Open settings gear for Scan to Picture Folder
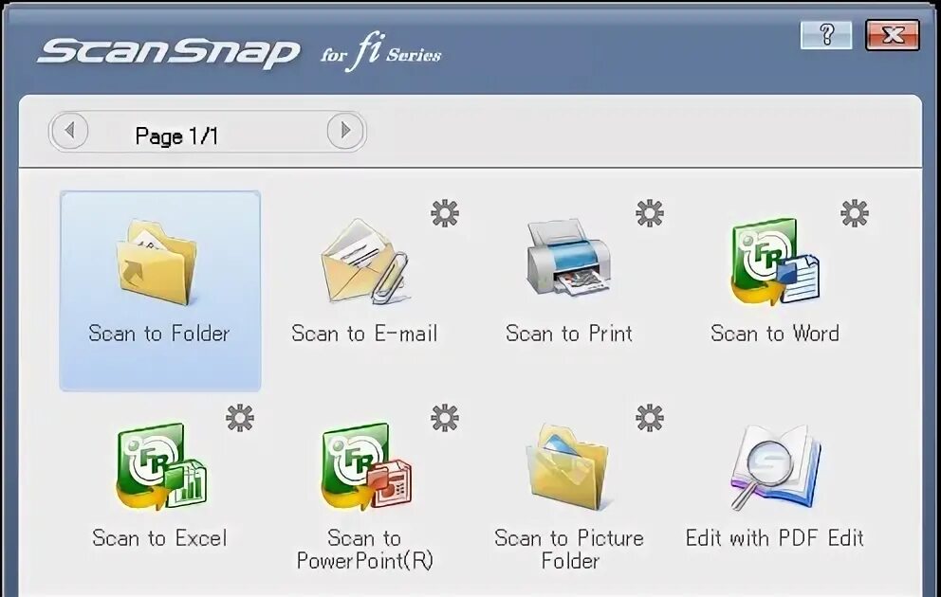Image resolution: width=941 pixels, height=597 pixels. [x=650, y=418]
